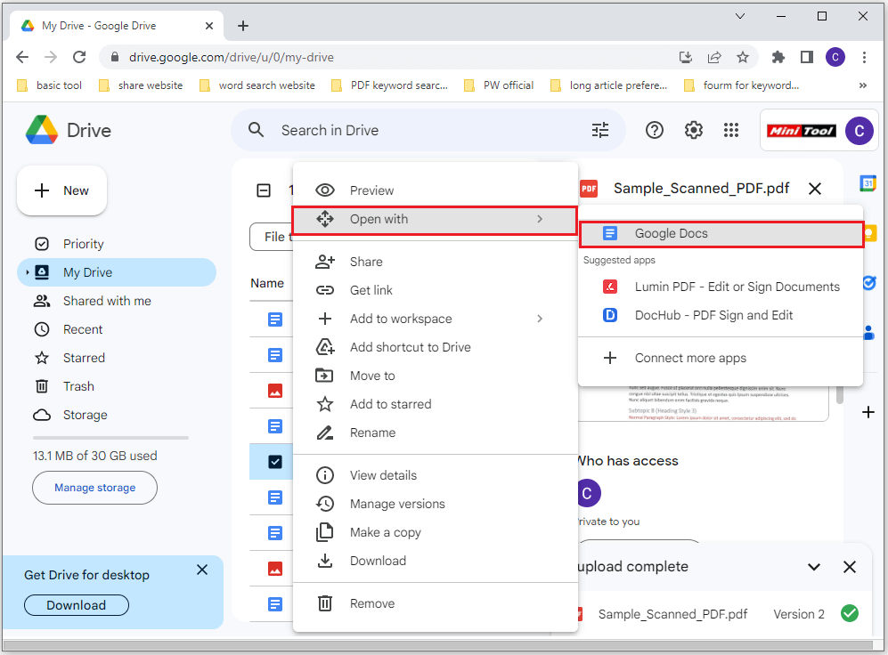Click the Manage storage button
This screenshot has height=655, width=888.
coord(94,488)
